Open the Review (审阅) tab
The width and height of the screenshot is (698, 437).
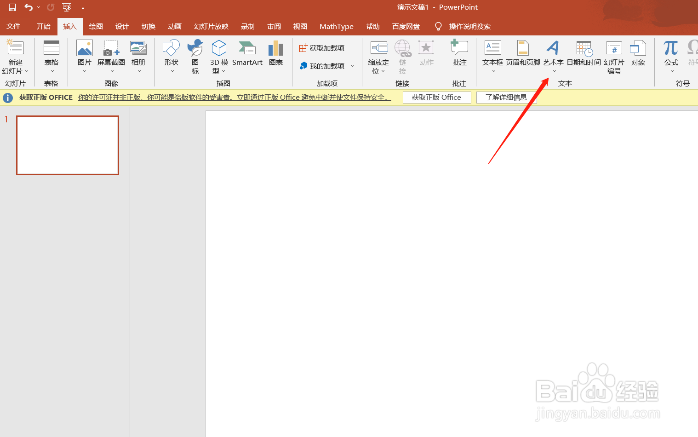(x=274, y=27)
